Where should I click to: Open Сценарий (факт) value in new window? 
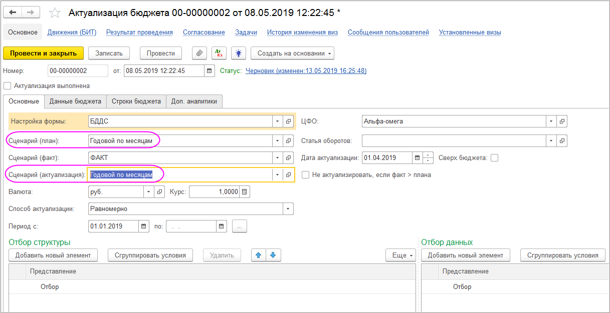tap(289, 158)
